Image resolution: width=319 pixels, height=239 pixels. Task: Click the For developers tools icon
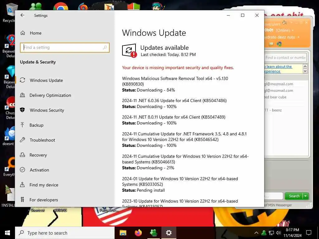tap(22, 199)
